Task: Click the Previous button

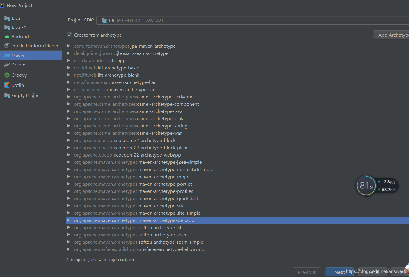Action: 307,272
